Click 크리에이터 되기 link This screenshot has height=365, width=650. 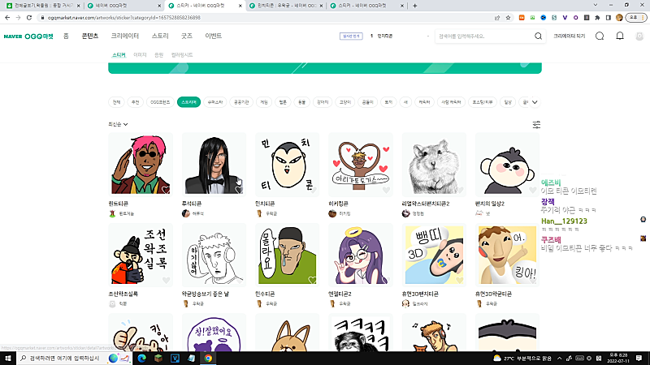[x=570, y=36]
